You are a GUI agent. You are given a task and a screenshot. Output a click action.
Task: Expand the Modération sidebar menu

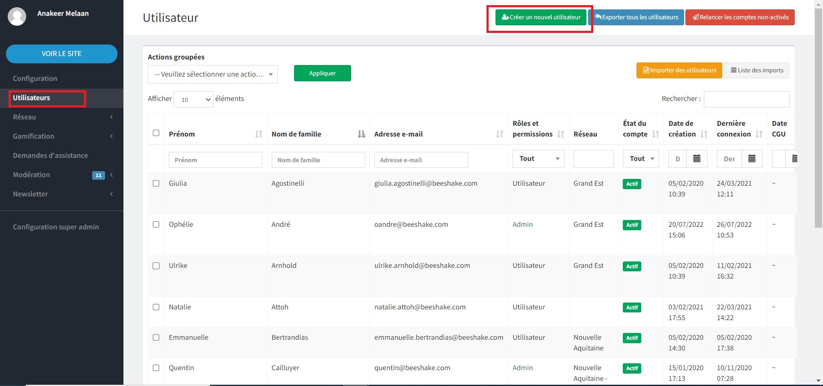pyautogui.click(x=62, y=175)
